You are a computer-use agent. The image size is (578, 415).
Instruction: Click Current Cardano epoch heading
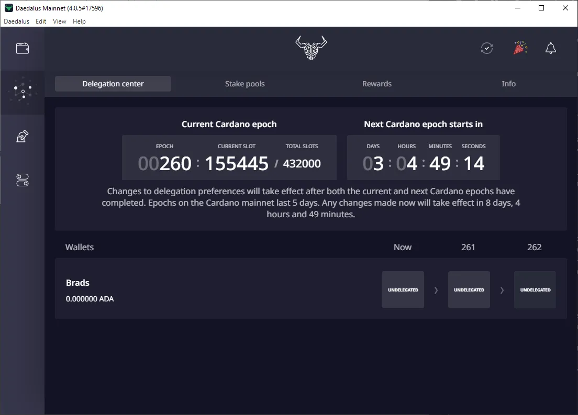pyautogui.click(x=229, y=124)
